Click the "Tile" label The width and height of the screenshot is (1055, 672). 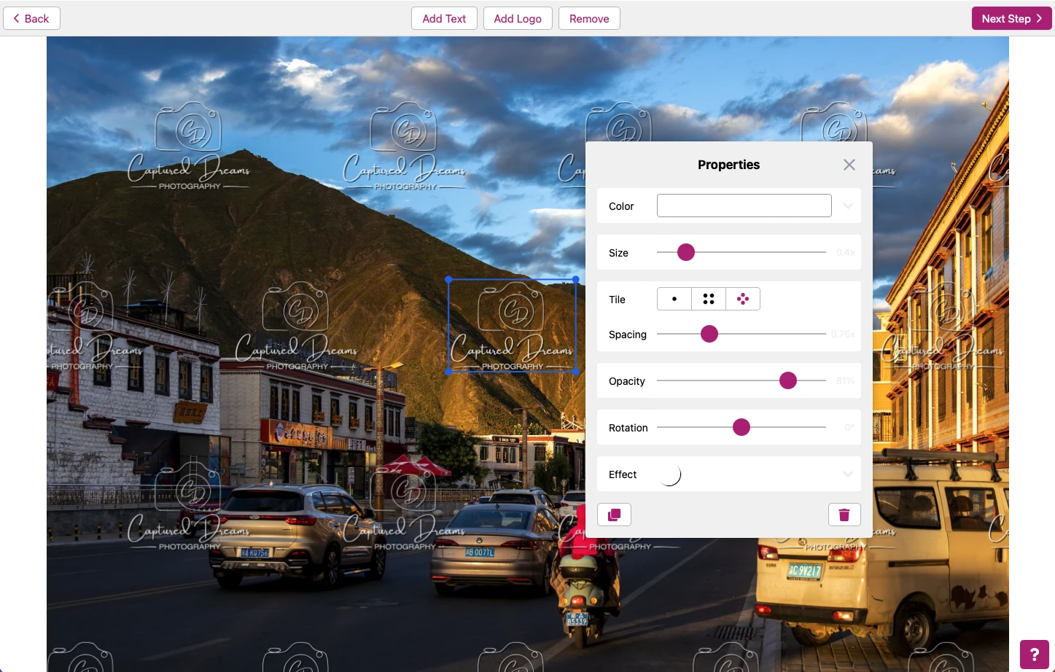click(x=617, y=300)
